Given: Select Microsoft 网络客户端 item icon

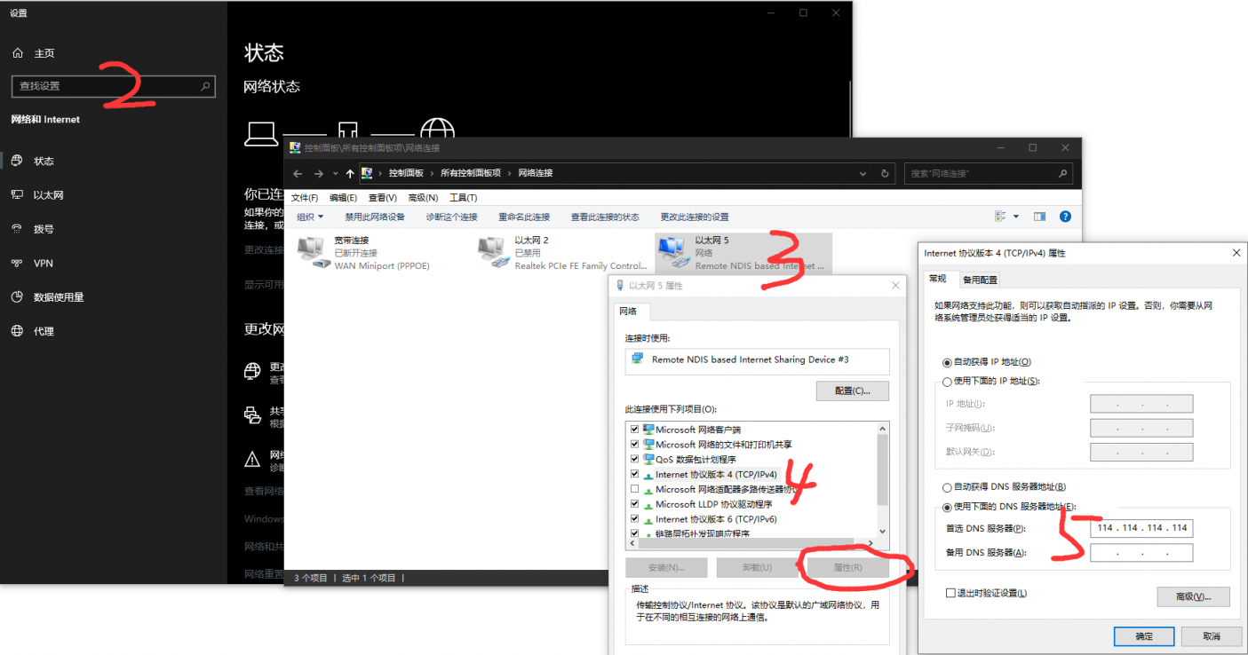Looking at the screenshot, I should click(x=648, y=430).
